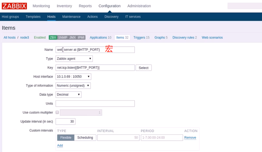Add a new custom interval

60,145
